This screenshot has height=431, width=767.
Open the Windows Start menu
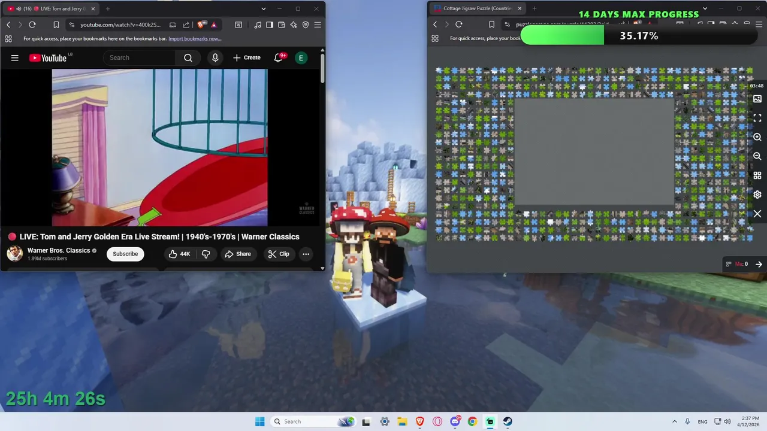pos(259,421)
